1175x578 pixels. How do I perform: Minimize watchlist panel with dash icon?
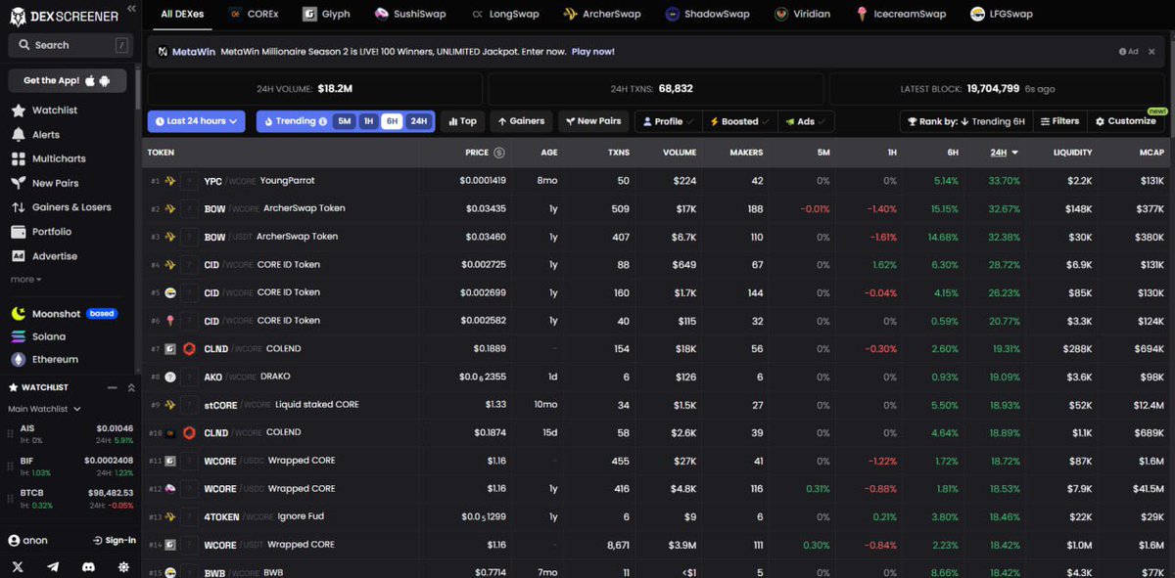pos(112,387)
